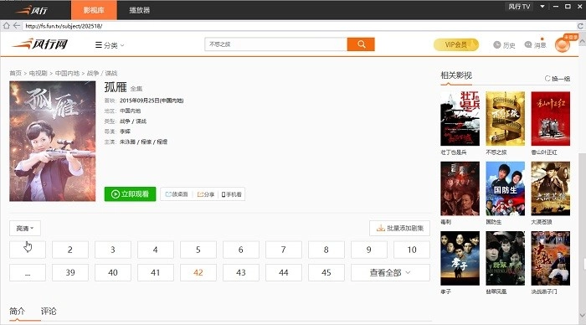Screen dimensions: 586x325
Task: Click the URL address bar
Action: tap(299, 26)
